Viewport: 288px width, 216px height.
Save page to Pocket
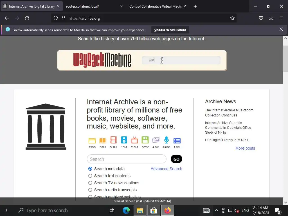(261, 18)
